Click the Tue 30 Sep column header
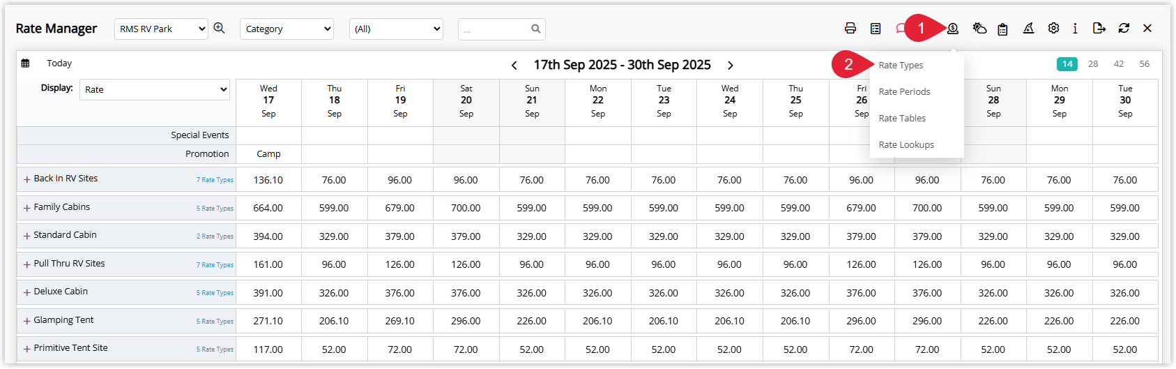 (1125, 101)
